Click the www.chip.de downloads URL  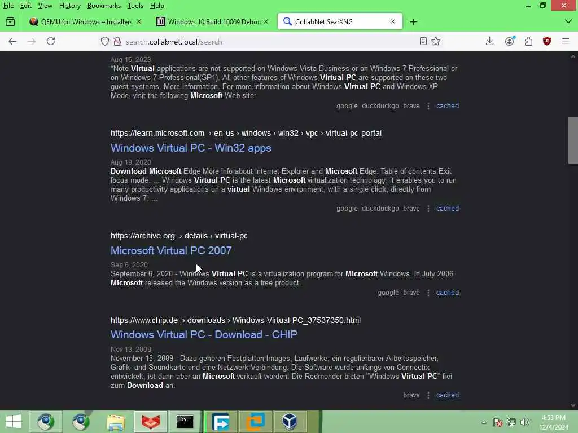tap(235, 320)
